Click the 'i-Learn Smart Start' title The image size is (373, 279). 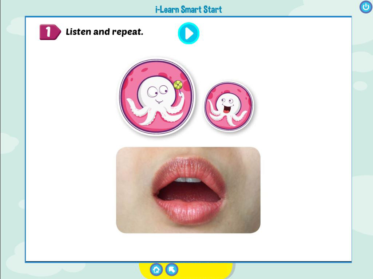(189, 9)
